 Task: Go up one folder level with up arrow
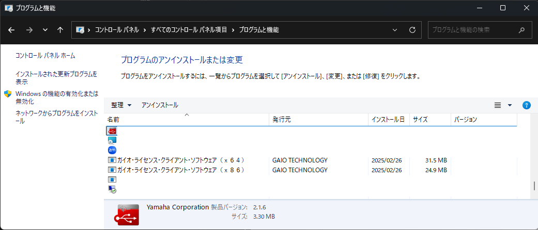(x=60, y=30)
